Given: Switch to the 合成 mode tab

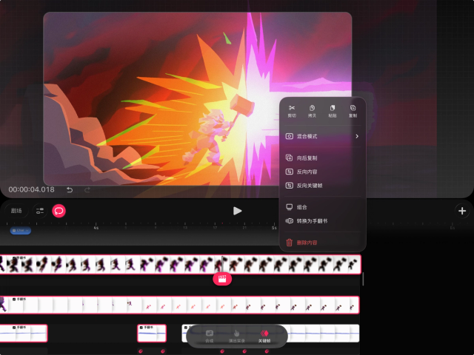Looking at the screenshot, I should (209, 336).
